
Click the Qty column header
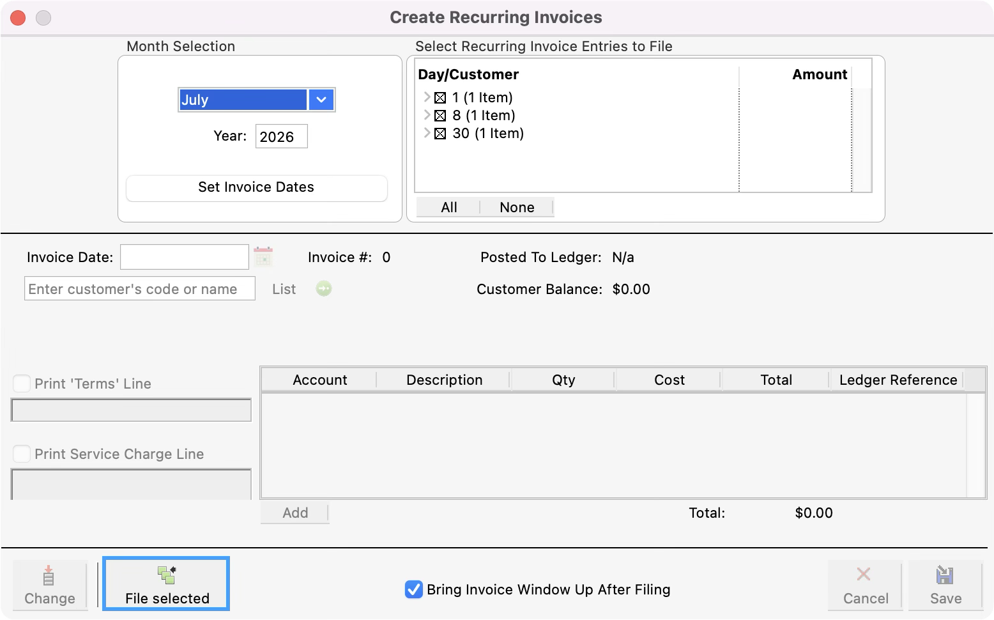point(563,380)
